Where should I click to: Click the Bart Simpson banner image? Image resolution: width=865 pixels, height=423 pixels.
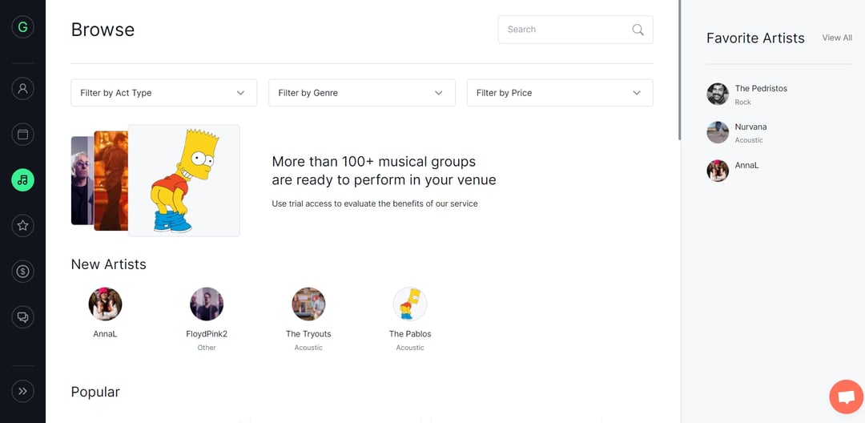(x=183, y=180)
